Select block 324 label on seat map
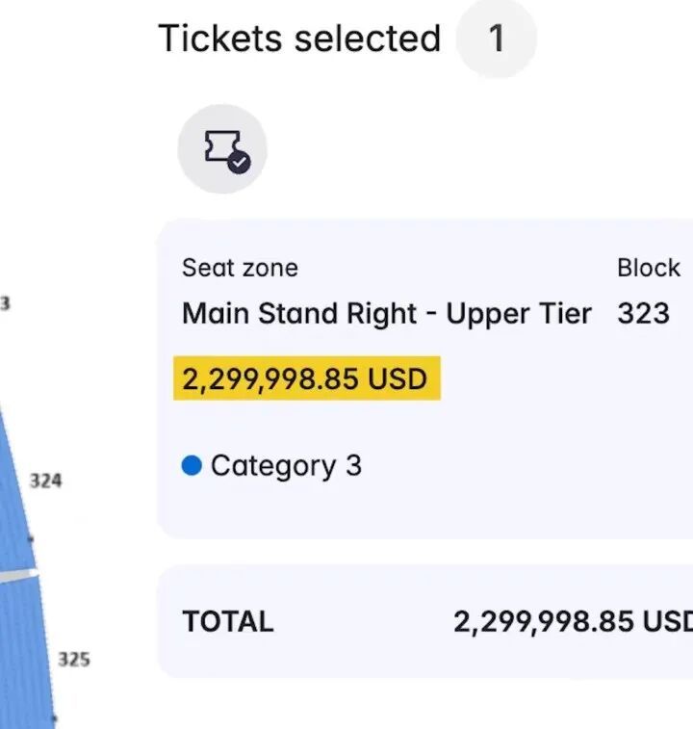The height and width of the screenshot is (729, 693). [46, 480]
